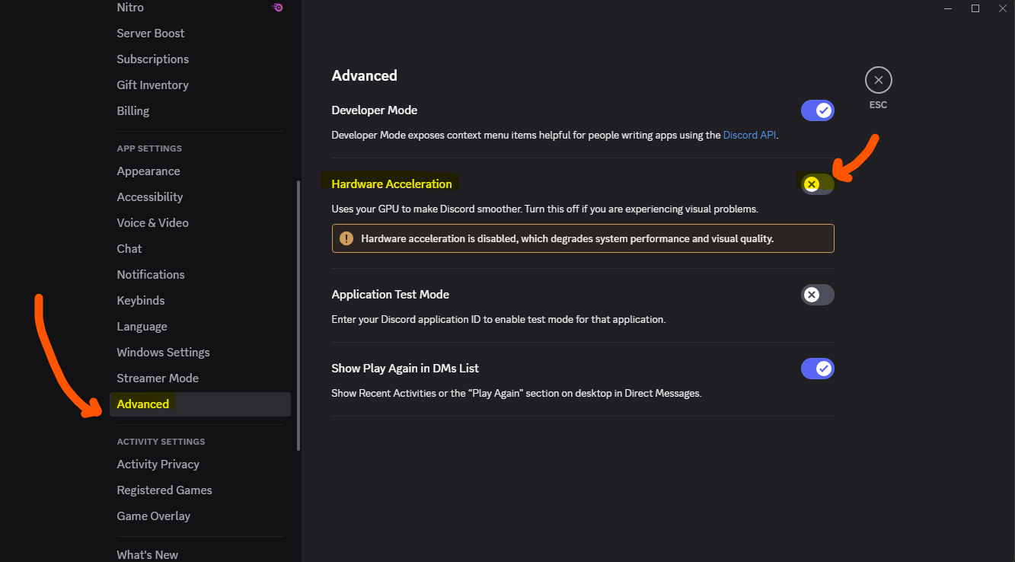1015x562 pixels.
Task: Click the sidebar vertical scrollbar
Action: (x=298, y=315)
